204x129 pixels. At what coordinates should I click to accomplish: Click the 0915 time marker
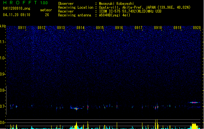tap(100, 28)
